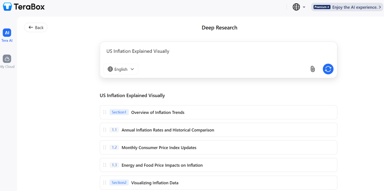Open My Cloud in the sidebar
Screen dimensions: 384x191
[x=7, y=62]
